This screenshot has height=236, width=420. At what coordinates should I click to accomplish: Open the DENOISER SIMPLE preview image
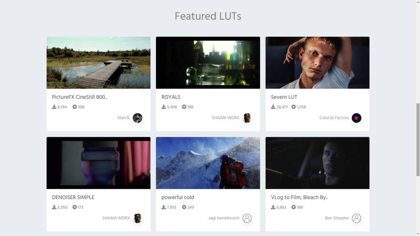pos(98,163)
